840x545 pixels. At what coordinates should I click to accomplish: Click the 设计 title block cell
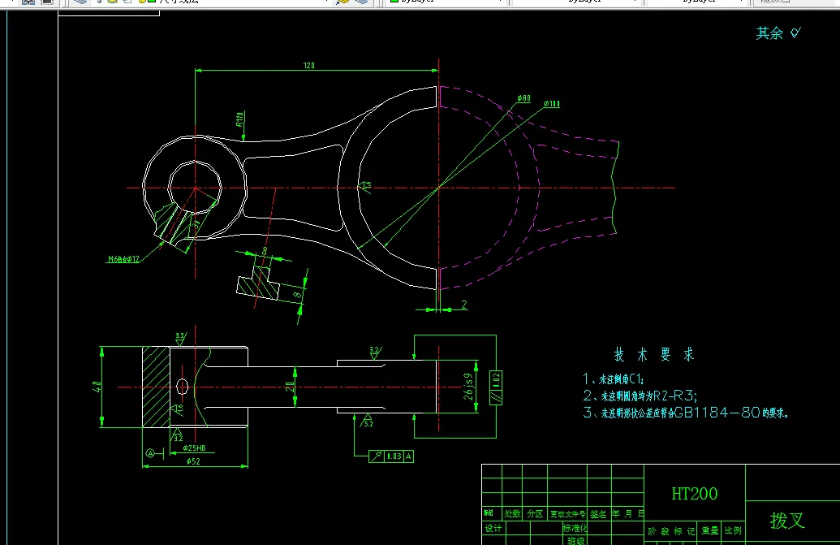[x=493, y=528]
